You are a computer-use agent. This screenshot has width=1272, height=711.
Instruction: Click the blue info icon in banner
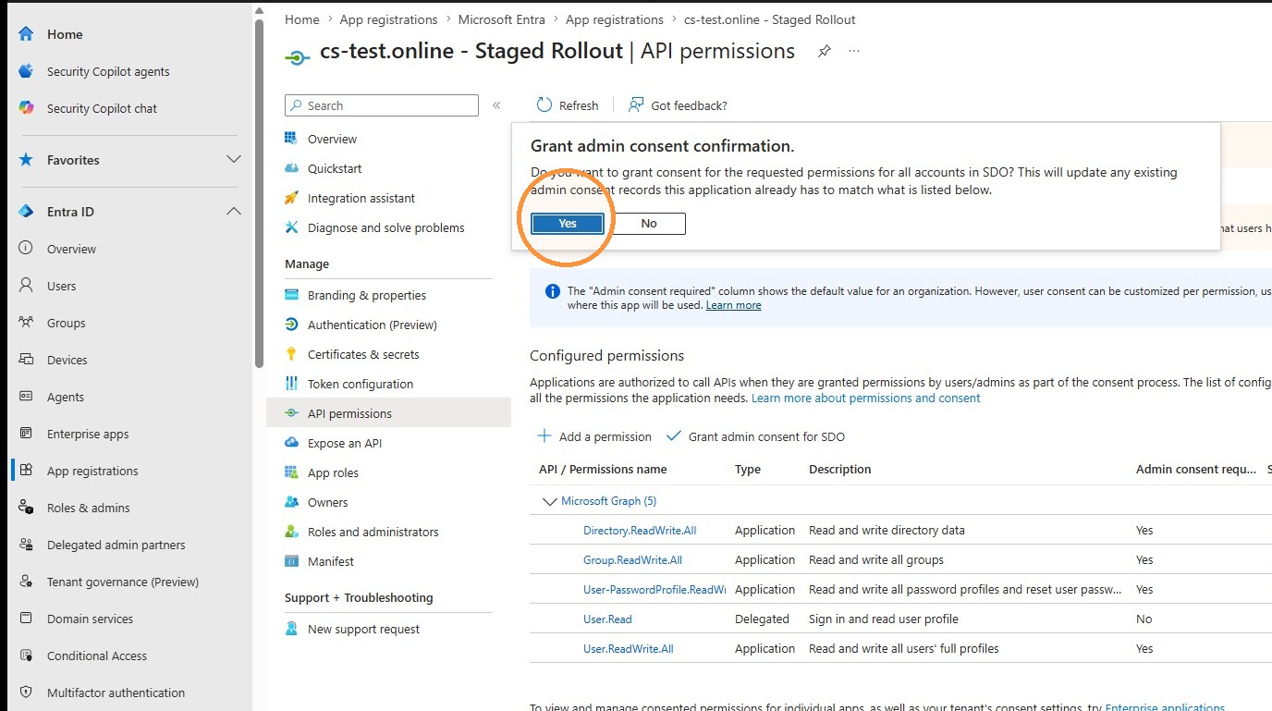pyautogui.click(x=553, y=291)
